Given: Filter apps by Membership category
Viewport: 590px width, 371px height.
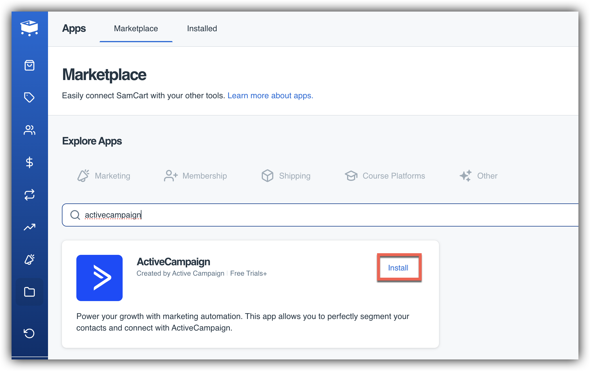Looking at the screenshot, I should tap(195, 176).
